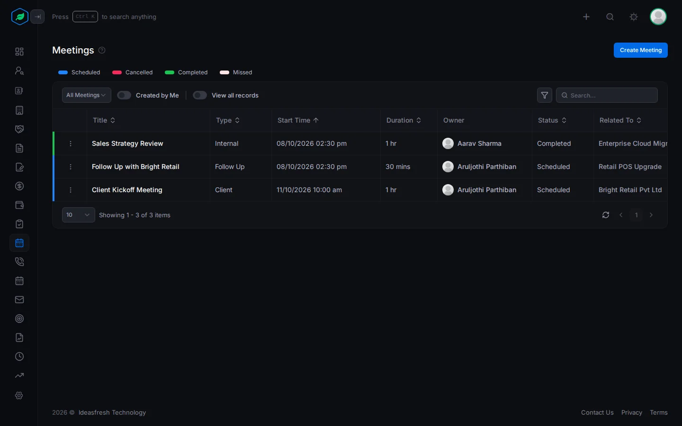Open the envelope mail sidebar icon
682x426 pixels.
(x=19, y=300)
